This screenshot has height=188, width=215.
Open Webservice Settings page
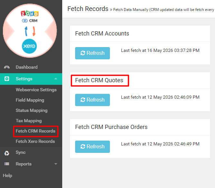point(36,90)
